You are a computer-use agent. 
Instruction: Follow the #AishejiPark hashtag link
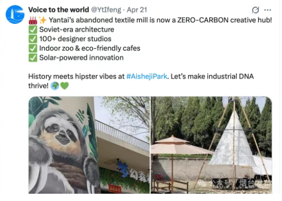pyautogui.click(x=147, y=77)
